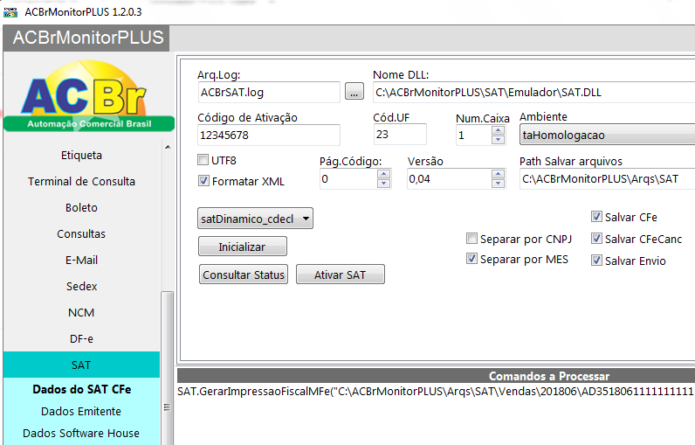Click the Arq.Log browse button with ellipsis

pos(354,92)
